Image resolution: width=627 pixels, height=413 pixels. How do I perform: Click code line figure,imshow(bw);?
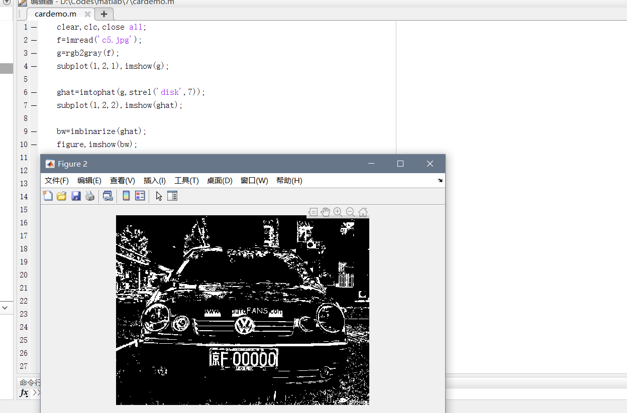click(x=97, y=145)
